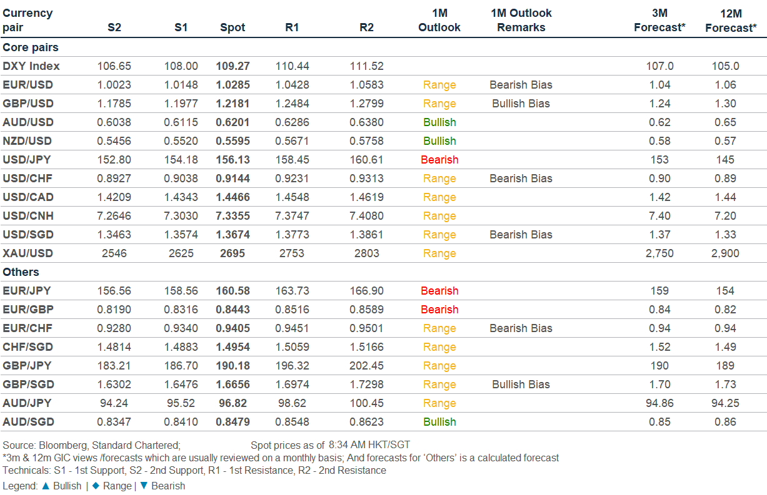Select GBP/JPY spot value 190.18
The height and width of the screenshot is (495, 767).
pos(233,366)
